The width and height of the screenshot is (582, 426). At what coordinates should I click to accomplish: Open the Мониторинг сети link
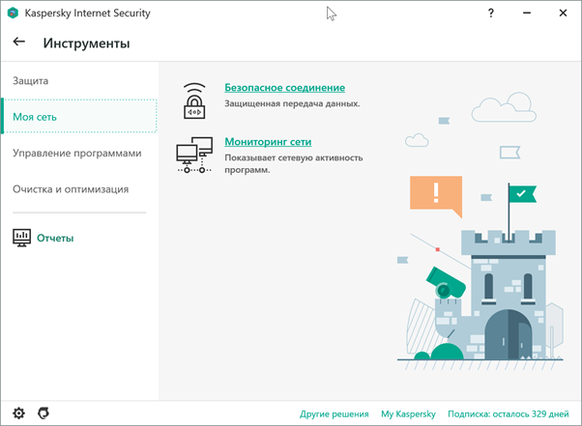[268, 142]
